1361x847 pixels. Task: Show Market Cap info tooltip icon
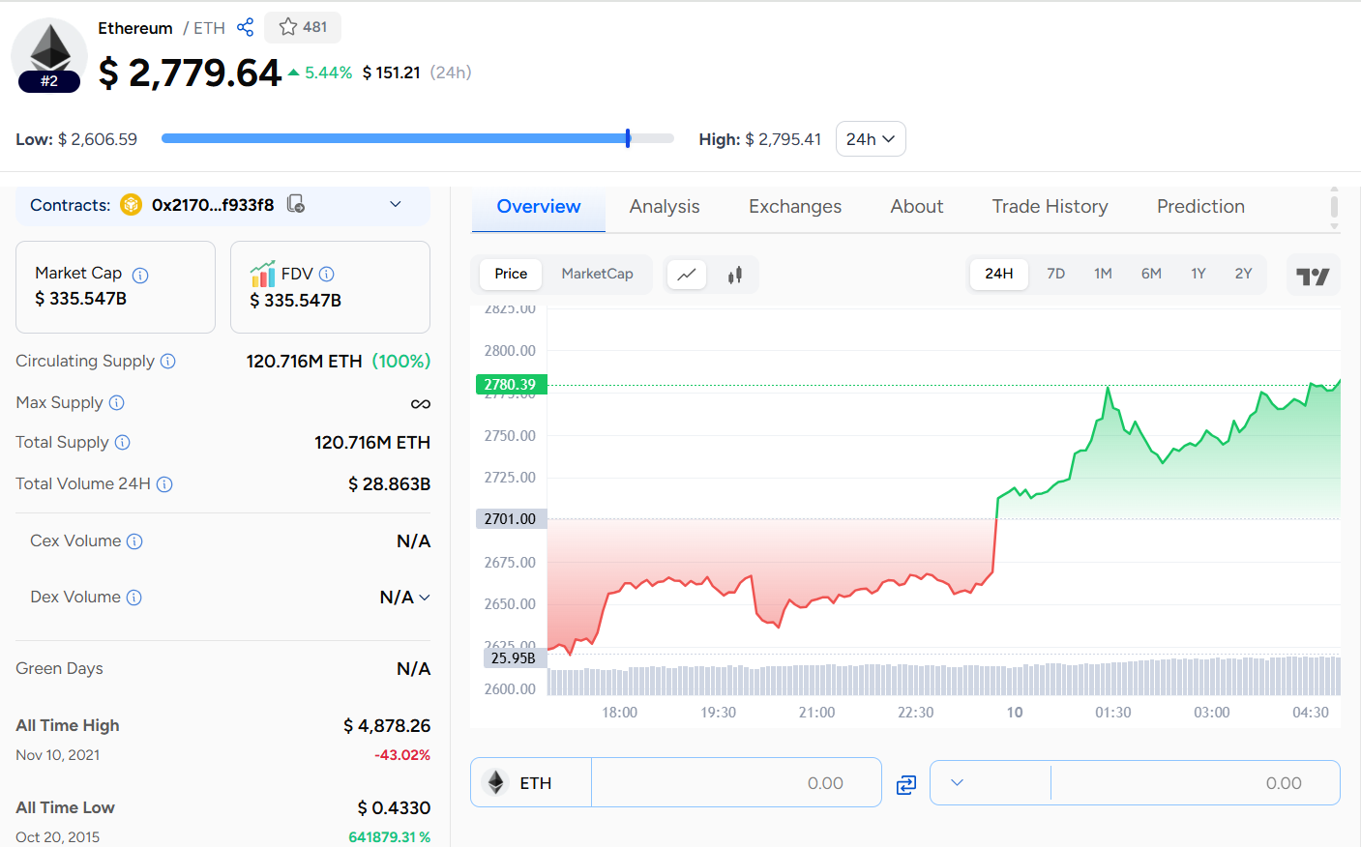click(140, 275)
